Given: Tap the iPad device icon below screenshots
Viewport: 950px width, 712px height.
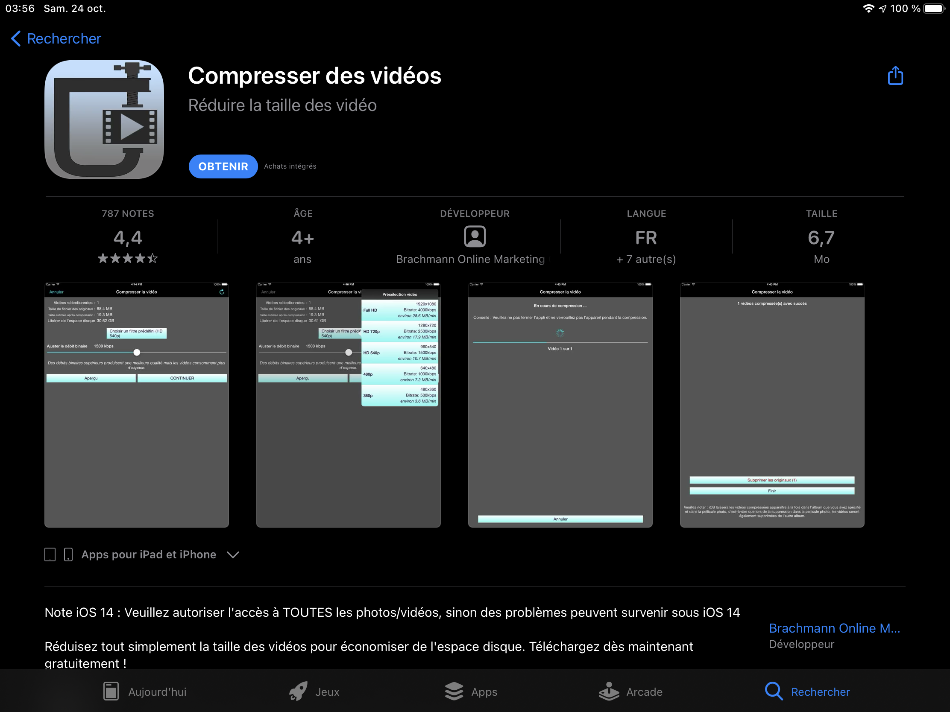Looking at the screenshot, I should [50, 554].
